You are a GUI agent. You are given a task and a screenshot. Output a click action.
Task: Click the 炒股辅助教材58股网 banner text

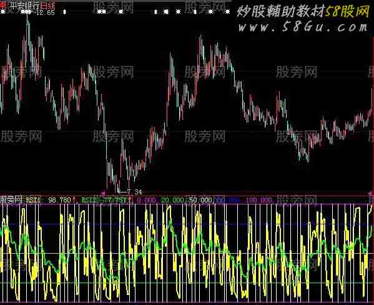pos(303,11)
